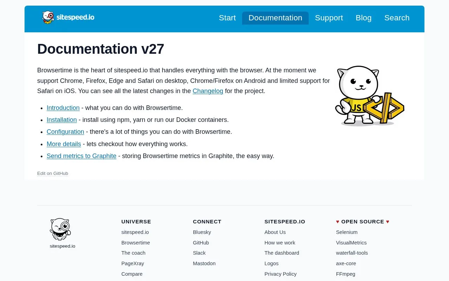Open GitHub link in Connect column
This screenshot has height=281, width=449.
201,243
